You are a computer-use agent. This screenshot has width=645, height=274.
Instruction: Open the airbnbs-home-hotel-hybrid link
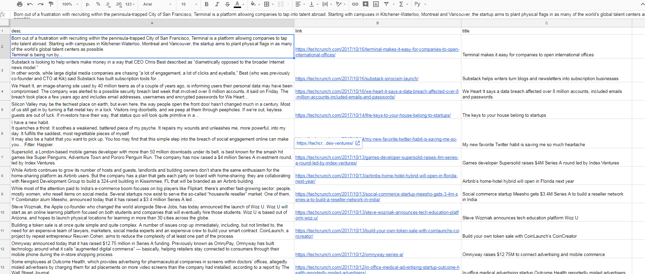coord(376,178)
